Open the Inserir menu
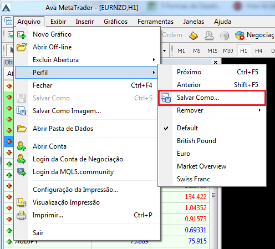 85,22
